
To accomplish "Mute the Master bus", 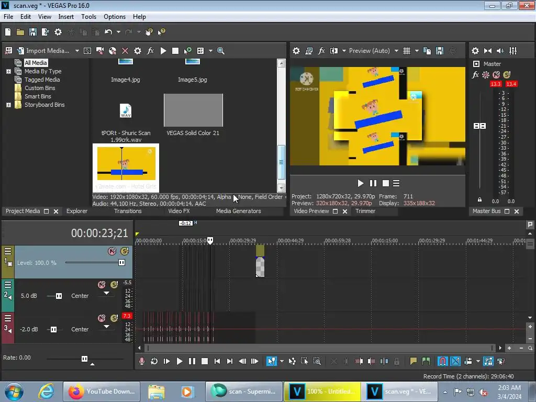I will click(x=496, y=75).
